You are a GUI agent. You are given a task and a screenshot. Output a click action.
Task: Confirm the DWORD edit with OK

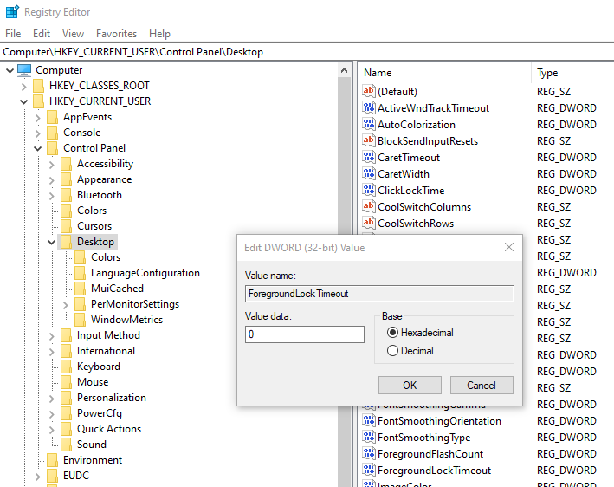coord(410,385)
